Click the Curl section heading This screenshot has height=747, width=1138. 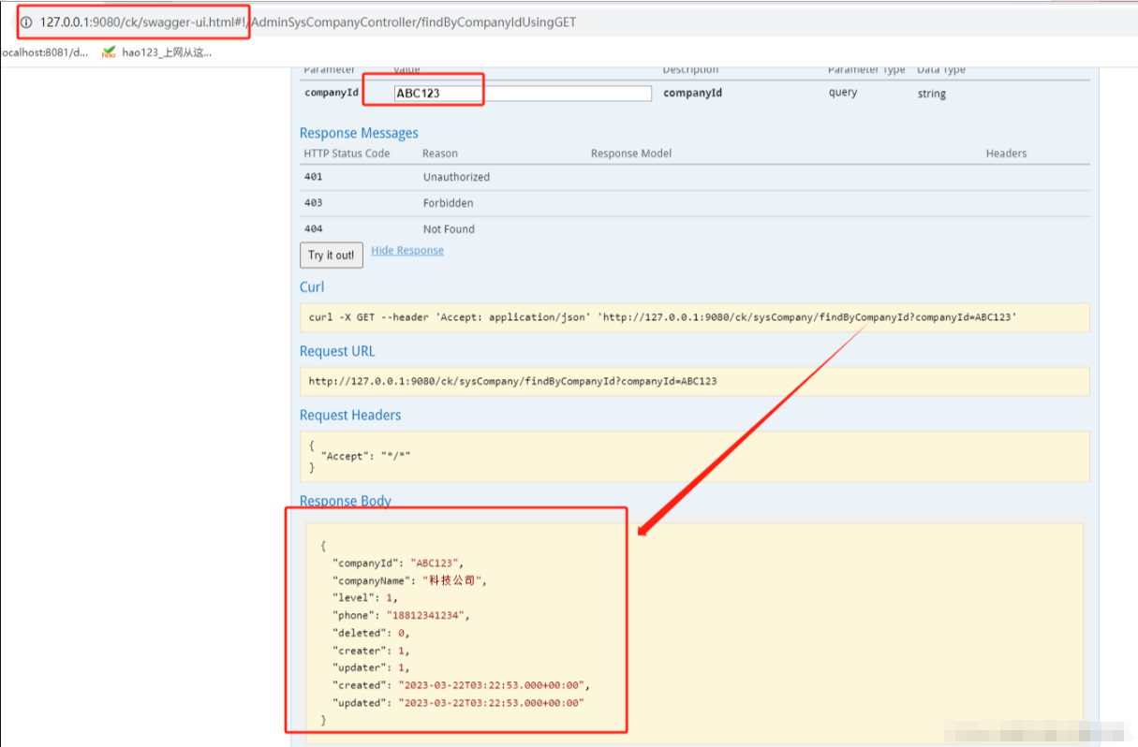click(x=312, y=287)
